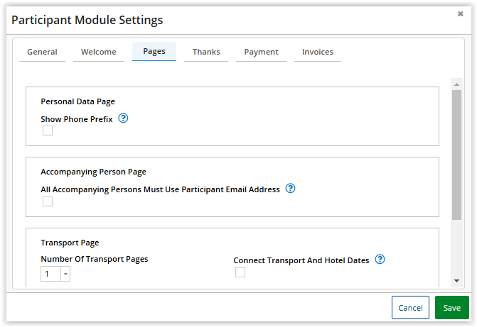The width and height of the screenshot is (477, 327).
Task: Click the Number Of Transport Pages value field
Action: (x=50, y=274)
